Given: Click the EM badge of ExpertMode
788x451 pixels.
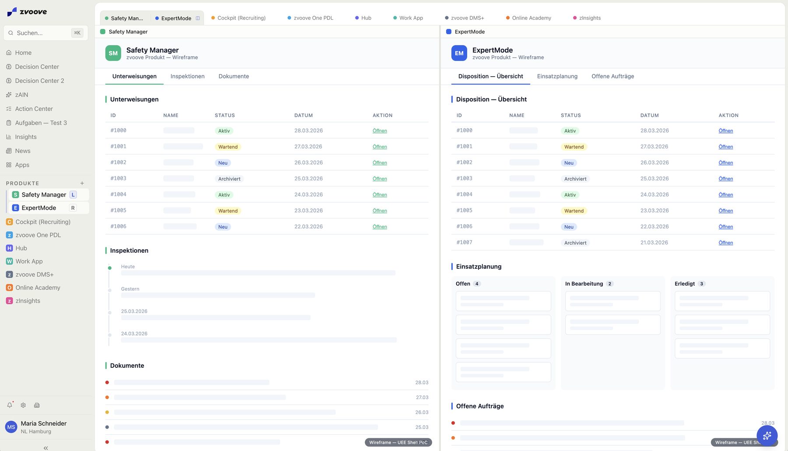Looking at the screenshot, I should pyautogui.click(x=459, y=53).
